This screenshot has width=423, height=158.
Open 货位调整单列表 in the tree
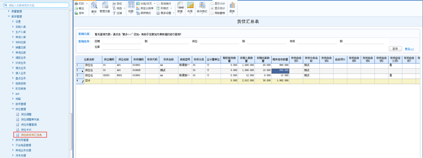pyautogui.click(x=30, y=119)
